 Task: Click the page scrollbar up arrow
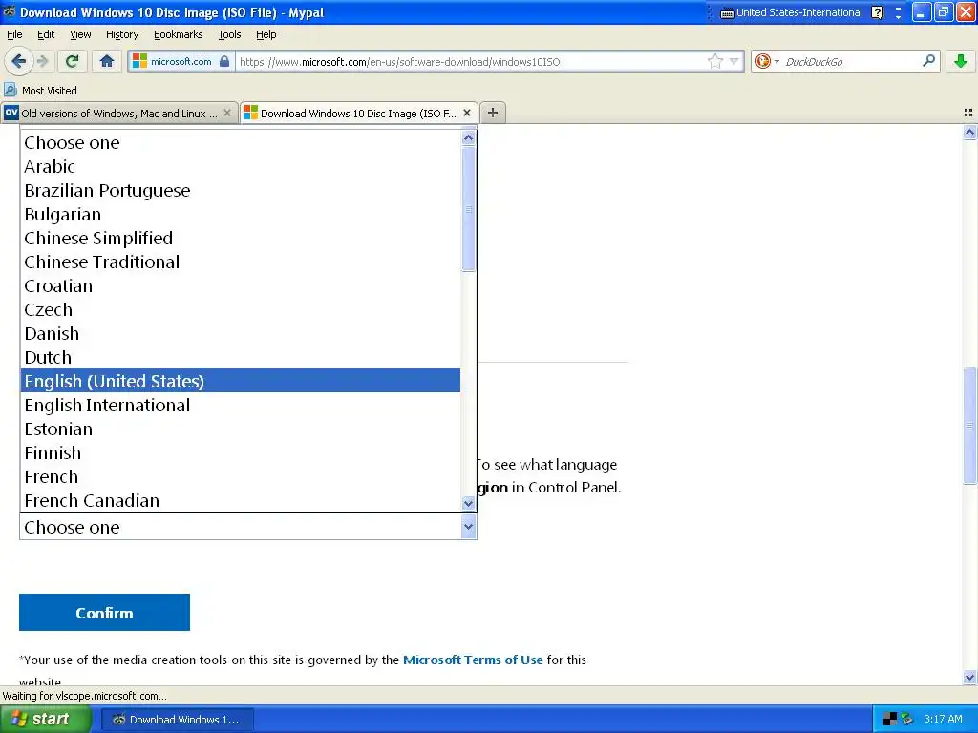tap(969, 132)
